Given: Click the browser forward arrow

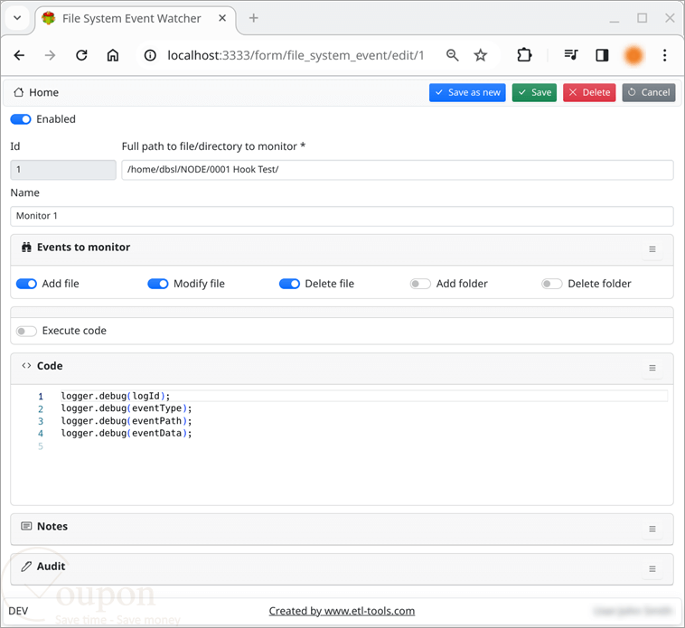Looking at the screenshot, I should pyautogui.click(x=51, y=55).
